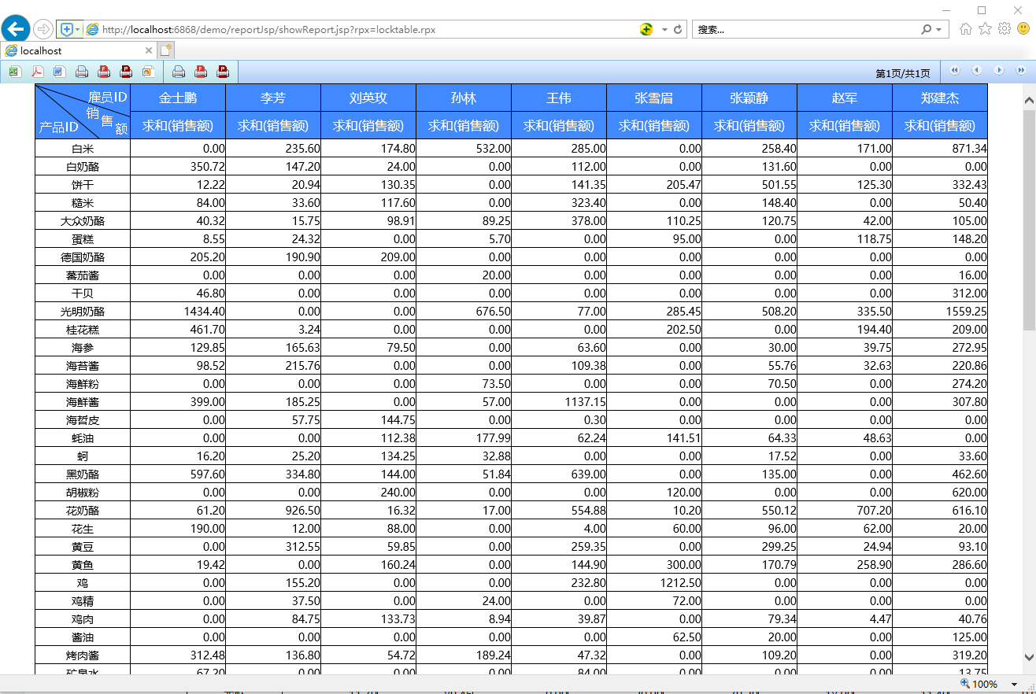Click the browser back button
The width and height of the screenshot is (1036, 694).
(x=16, y=29)
